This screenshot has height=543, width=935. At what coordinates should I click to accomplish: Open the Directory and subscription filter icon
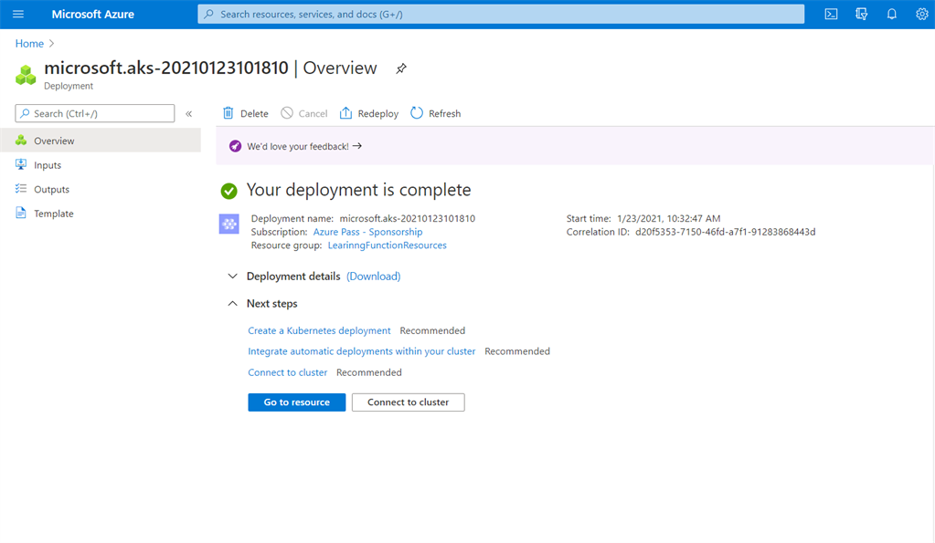(861, 14)
